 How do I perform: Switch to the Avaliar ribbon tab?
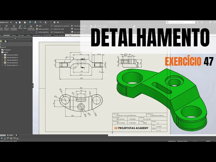click(x=28, y=35)
